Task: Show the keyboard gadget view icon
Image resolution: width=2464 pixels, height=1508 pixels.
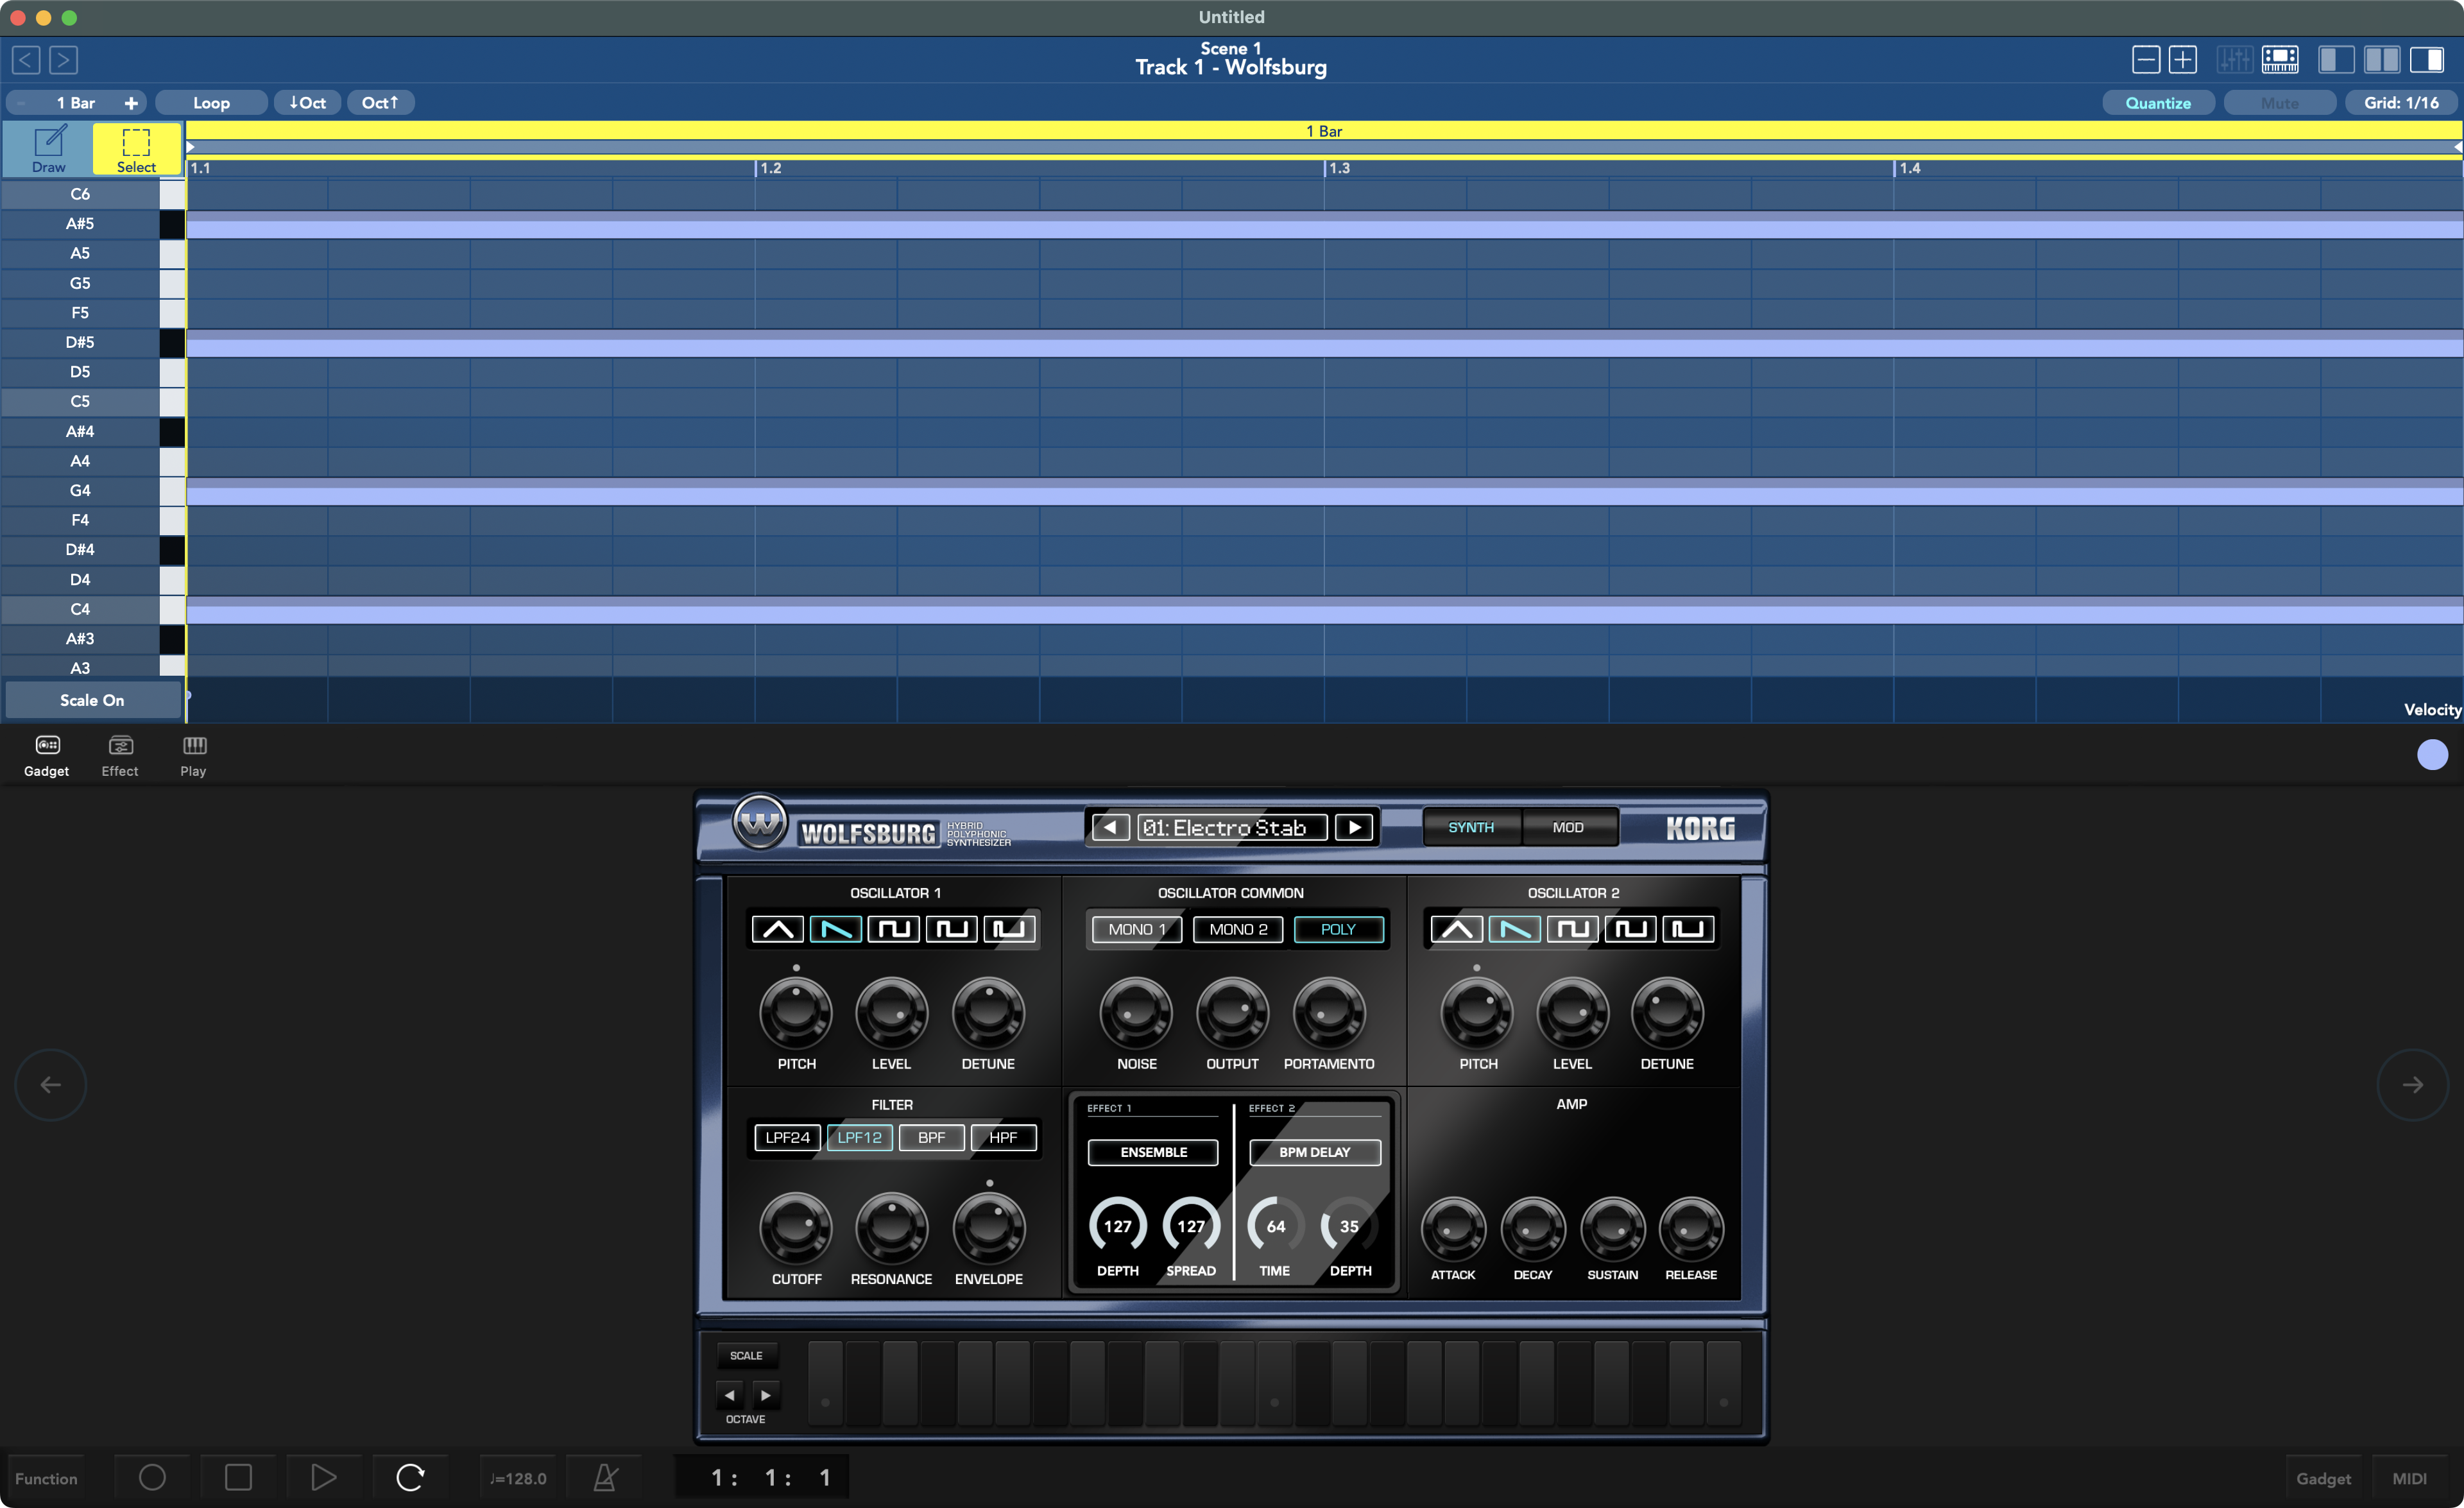Action: 2281,60
